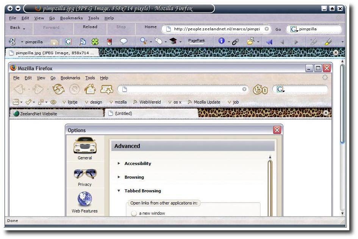Click the yellow folder toolbar icon
The image size is (358, 239).
click(250, 41)
